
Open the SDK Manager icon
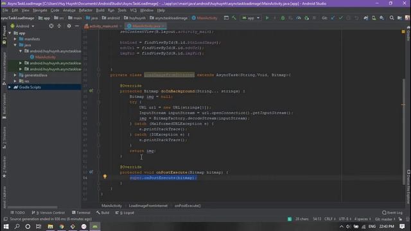point(381,18)
